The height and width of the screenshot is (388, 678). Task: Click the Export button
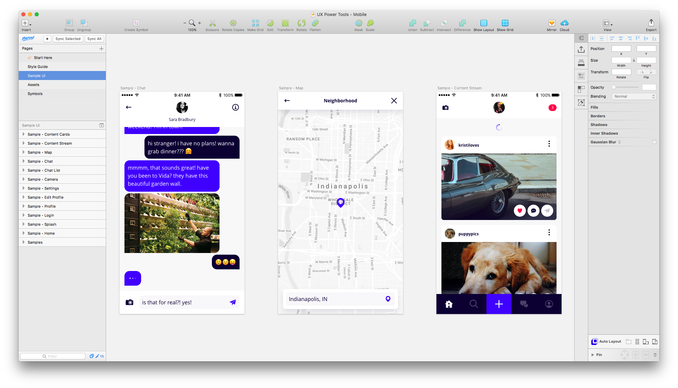tap(651, 24)
